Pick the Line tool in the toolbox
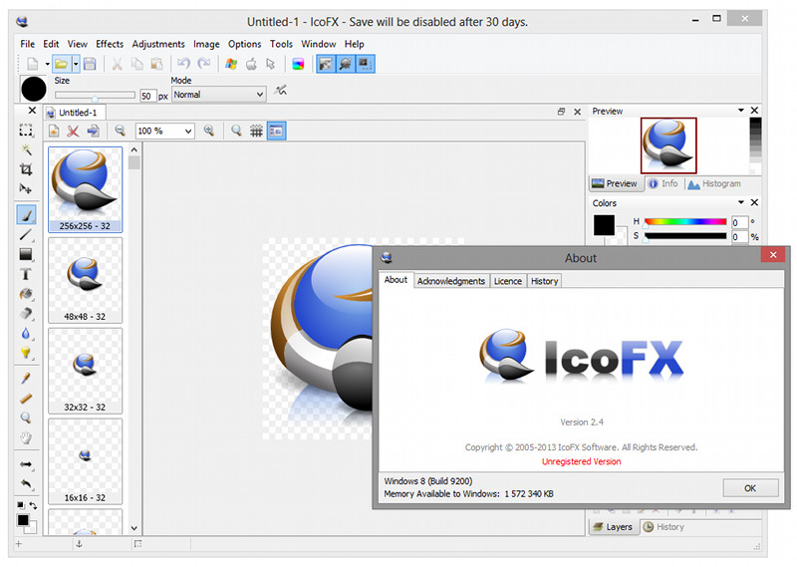Image resolution: width=797 pixels, height=567 pixels. (26, 234)
